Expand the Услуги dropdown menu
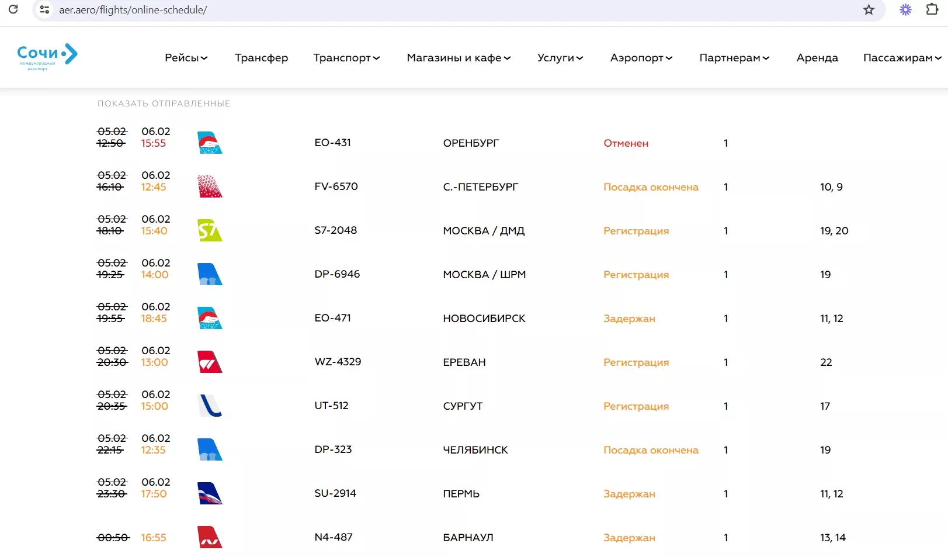This screenshot has width=948, height=557. [x=560, y=57]
